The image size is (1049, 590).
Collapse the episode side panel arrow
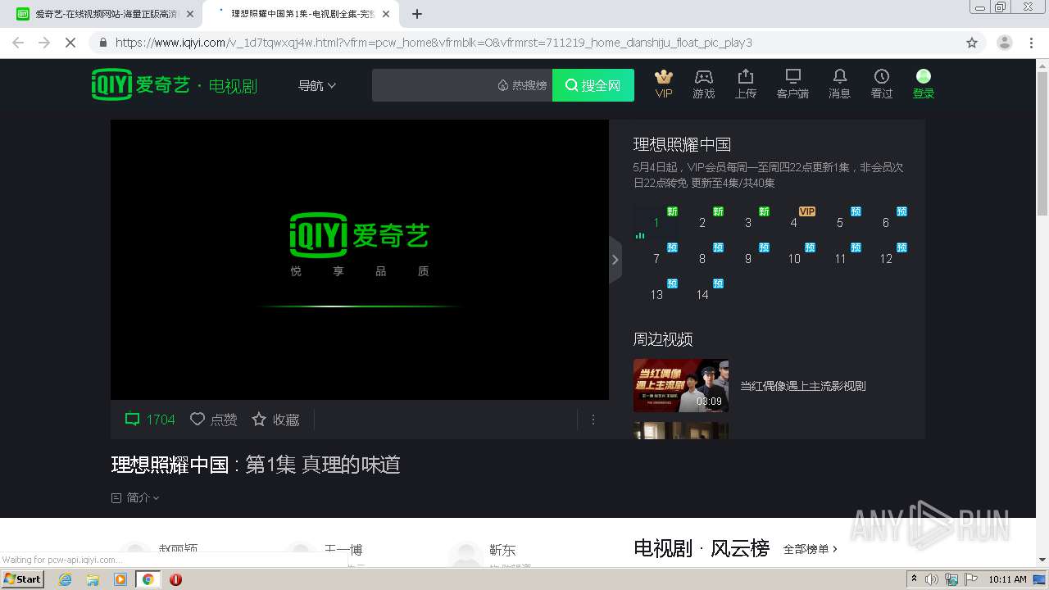tap(615, 260)
